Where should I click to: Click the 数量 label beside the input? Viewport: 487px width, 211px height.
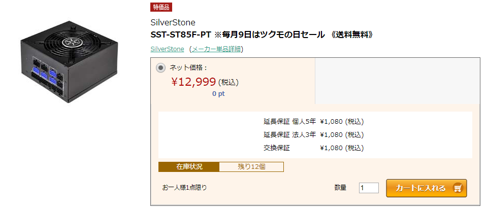[x=340, y=188]
